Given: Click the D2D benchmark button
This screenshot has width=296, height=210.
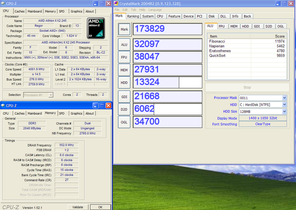Looking at the screenshot, I should tap(124, 109).
